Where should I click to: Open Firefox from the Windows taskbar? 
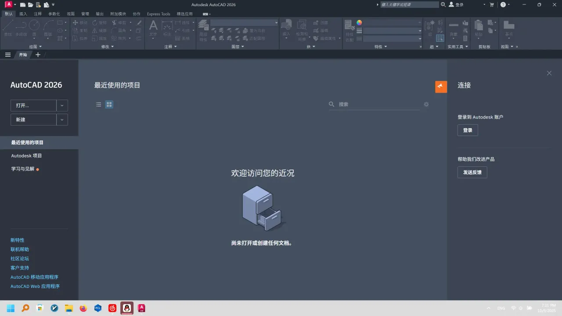pos(83,308)
